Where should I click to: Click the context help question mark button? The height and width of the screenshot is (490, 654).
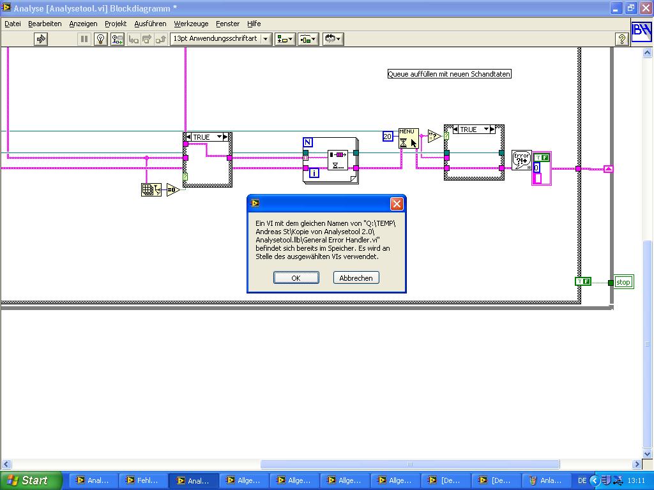(621, 39)
